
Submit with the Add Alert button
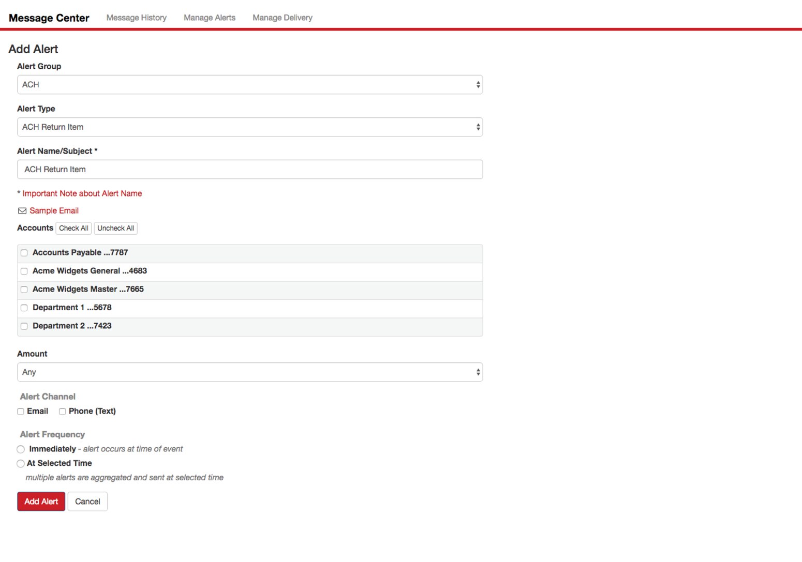[41, 501]
